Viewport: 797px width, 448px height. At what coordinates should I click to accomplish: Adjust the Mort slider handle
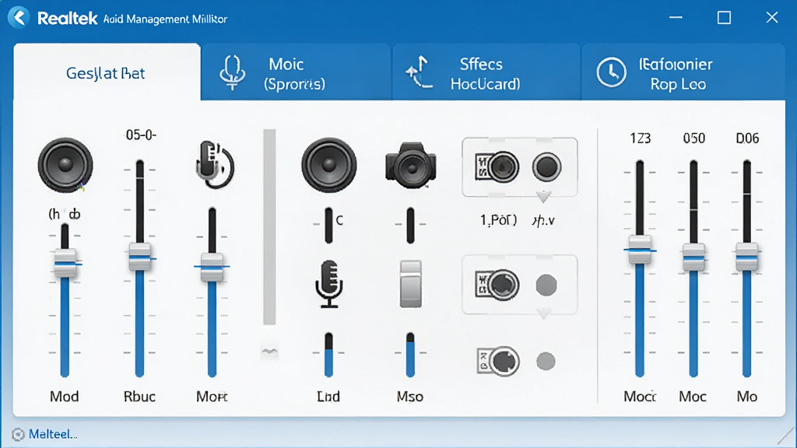pos(212,267)
